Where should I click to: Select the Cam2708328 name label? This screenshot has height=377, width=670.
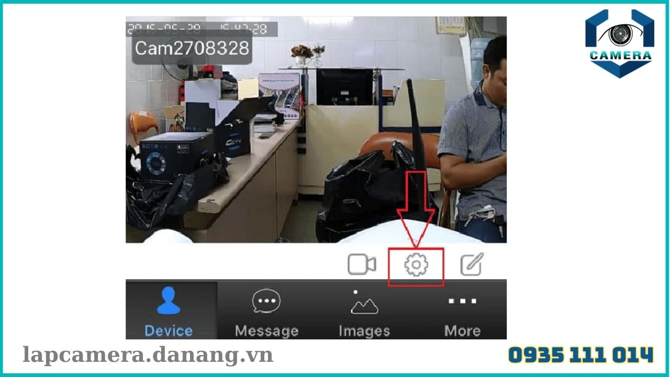192,49
